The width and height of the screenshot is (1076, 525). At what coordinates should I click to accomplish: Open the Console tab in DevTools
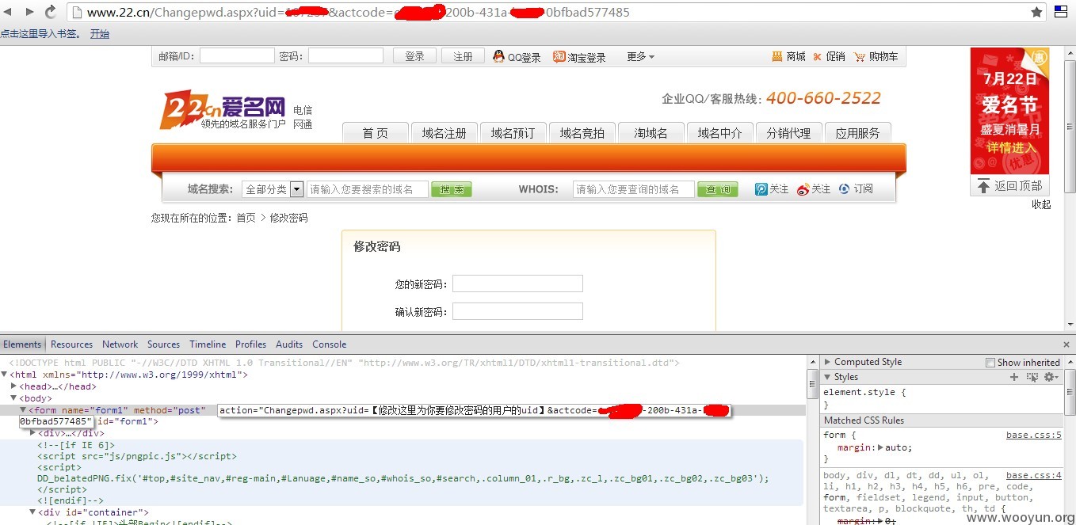coord(330,344)
